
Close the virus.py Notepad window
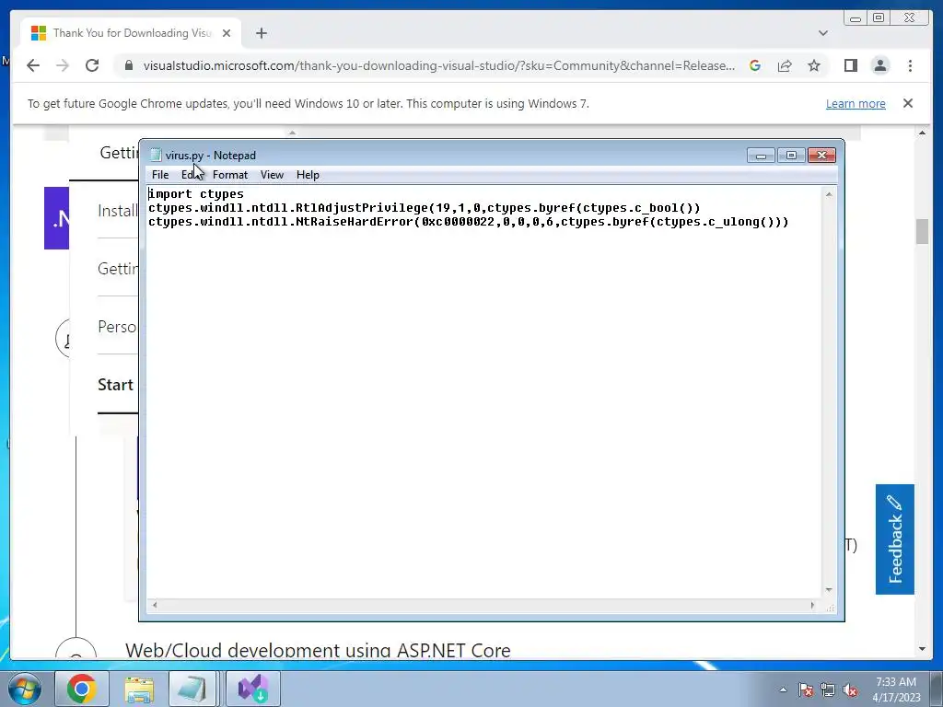[x=821, y=155]
